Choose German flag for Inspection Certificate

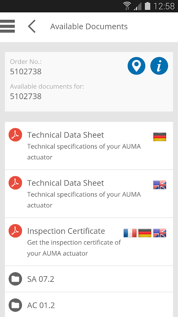(145, 233)
